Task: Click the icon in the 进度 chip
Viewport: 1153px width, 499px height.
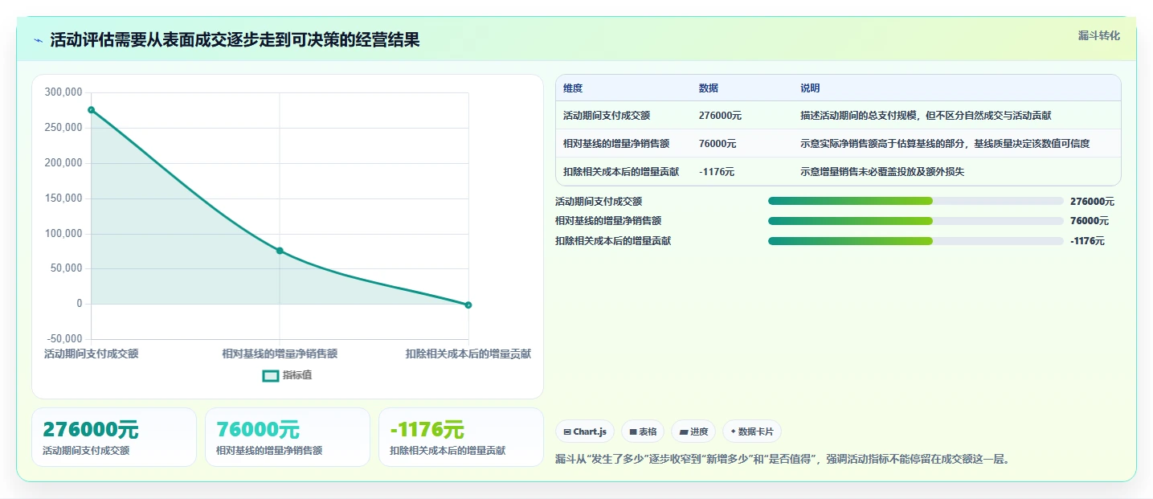Action: [684, 432]
